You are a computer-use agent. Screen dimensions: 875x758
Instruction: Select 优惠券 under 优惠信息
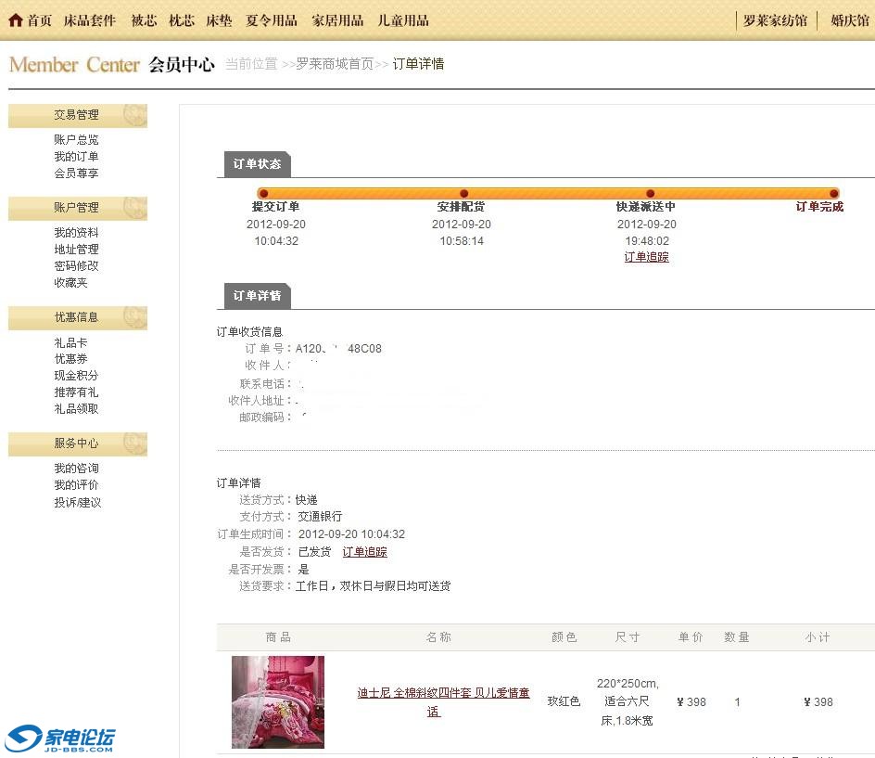coord(70,359)
